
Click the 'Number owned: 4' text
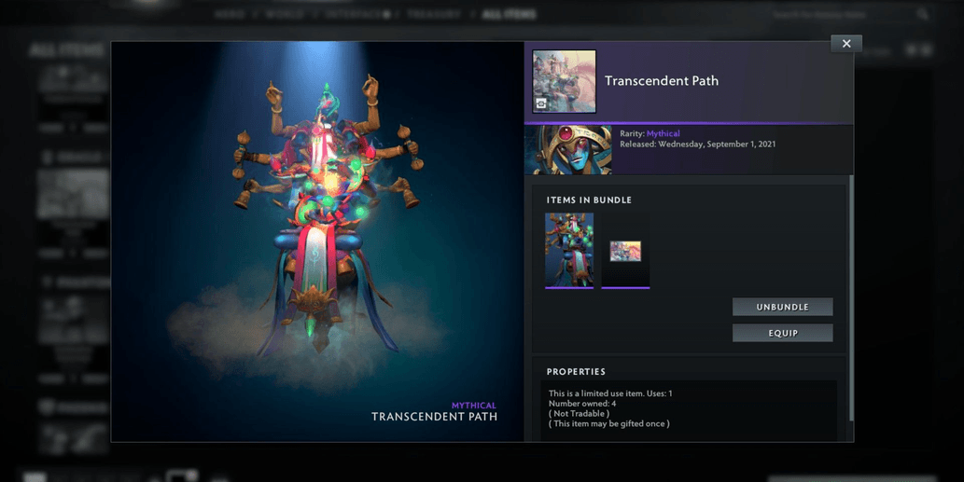coord(582,404)
